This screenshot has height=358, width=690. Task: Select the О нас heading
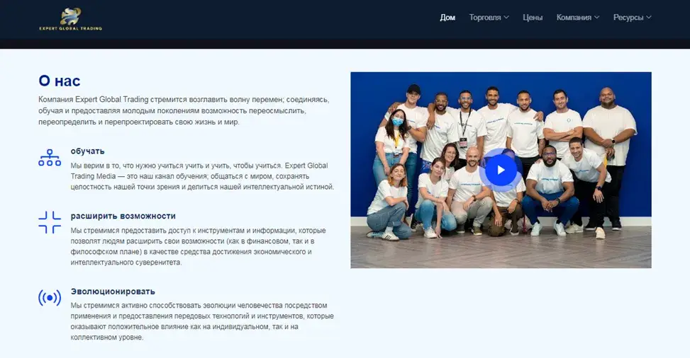(60, 81)
